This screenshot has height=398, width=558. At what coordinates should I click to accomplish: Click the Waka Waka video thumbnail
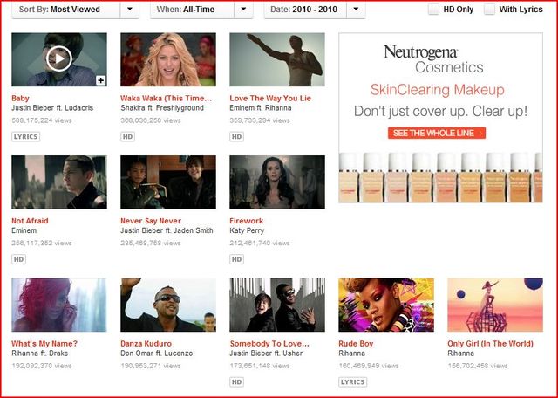click(168, 59)
